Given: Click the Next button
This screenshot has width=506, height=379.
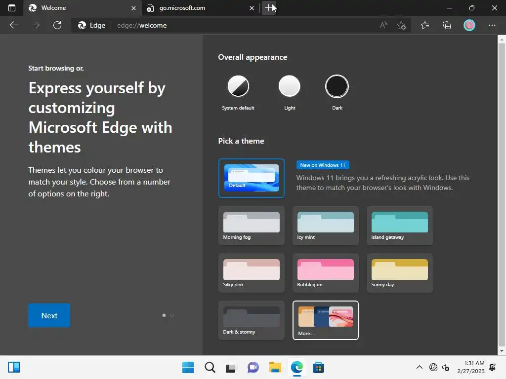Looking at the screenshot, I should pyautogui.click(x=49, y=315).
